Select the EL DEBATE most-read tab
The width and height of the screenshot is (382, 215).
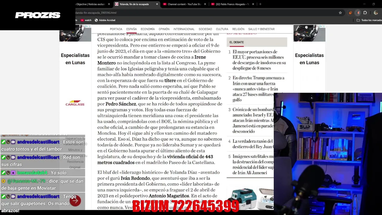point(237,42)
